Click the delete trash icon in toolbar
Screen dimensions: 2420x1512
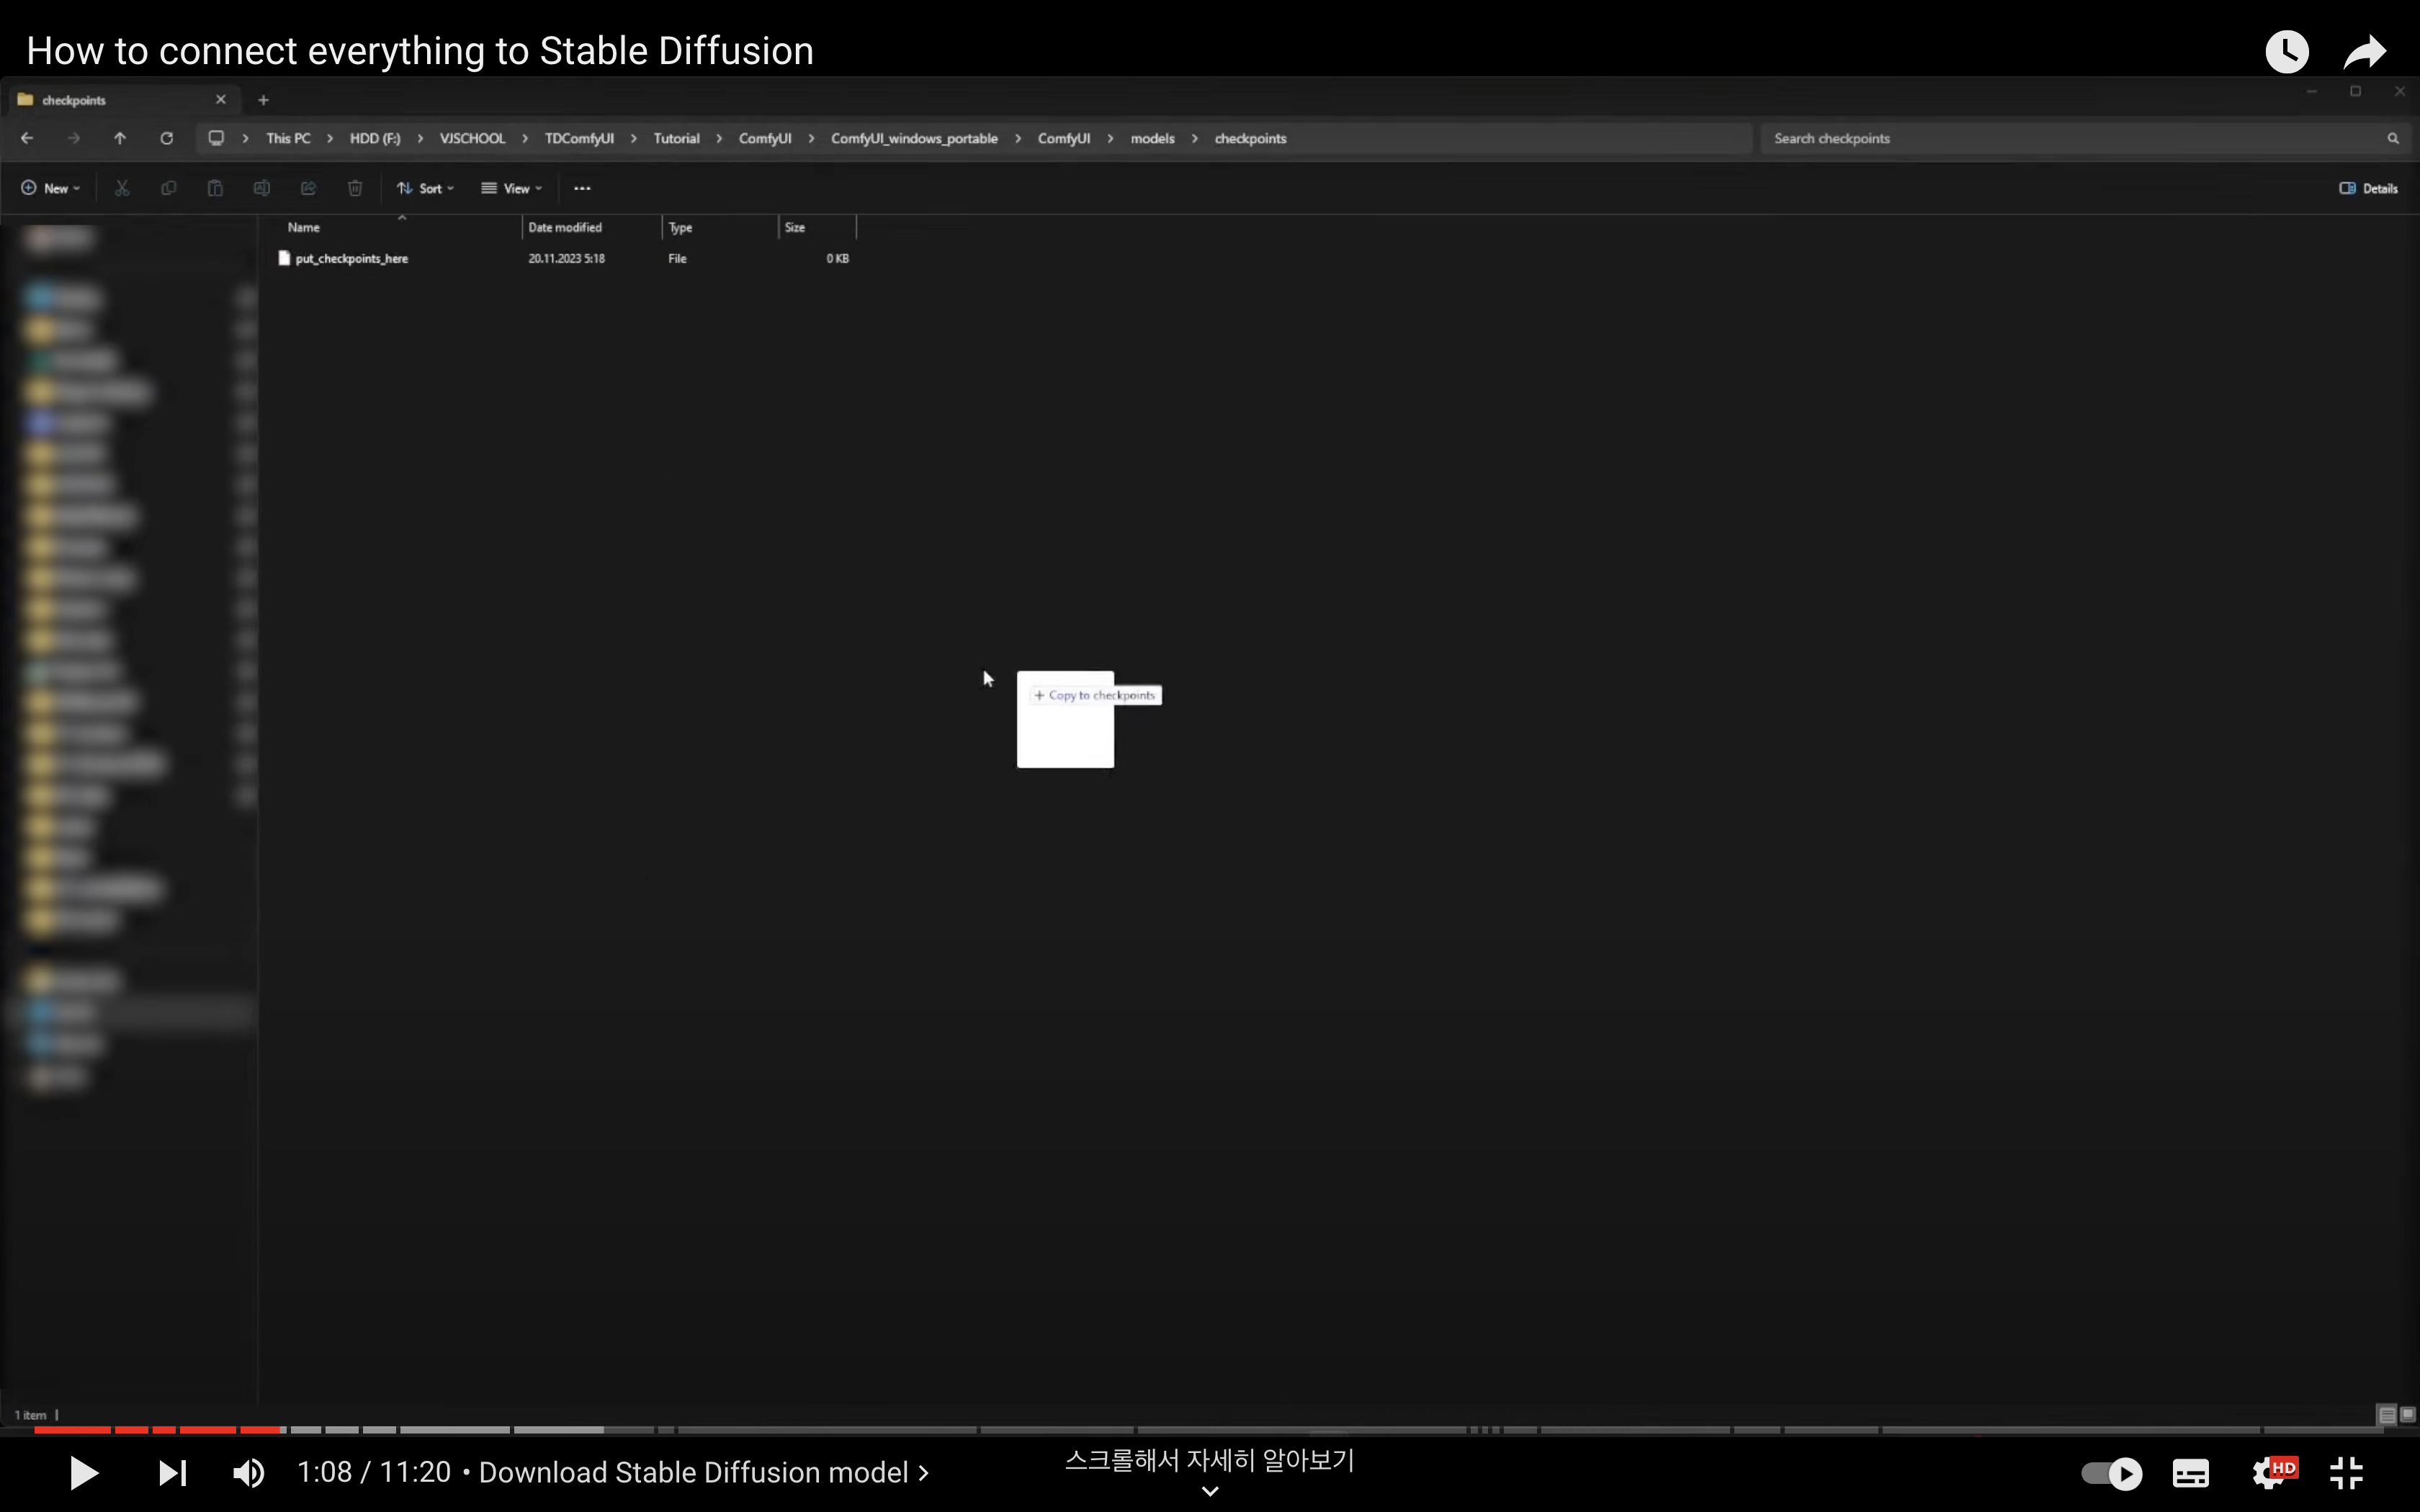tap(355, 188)
